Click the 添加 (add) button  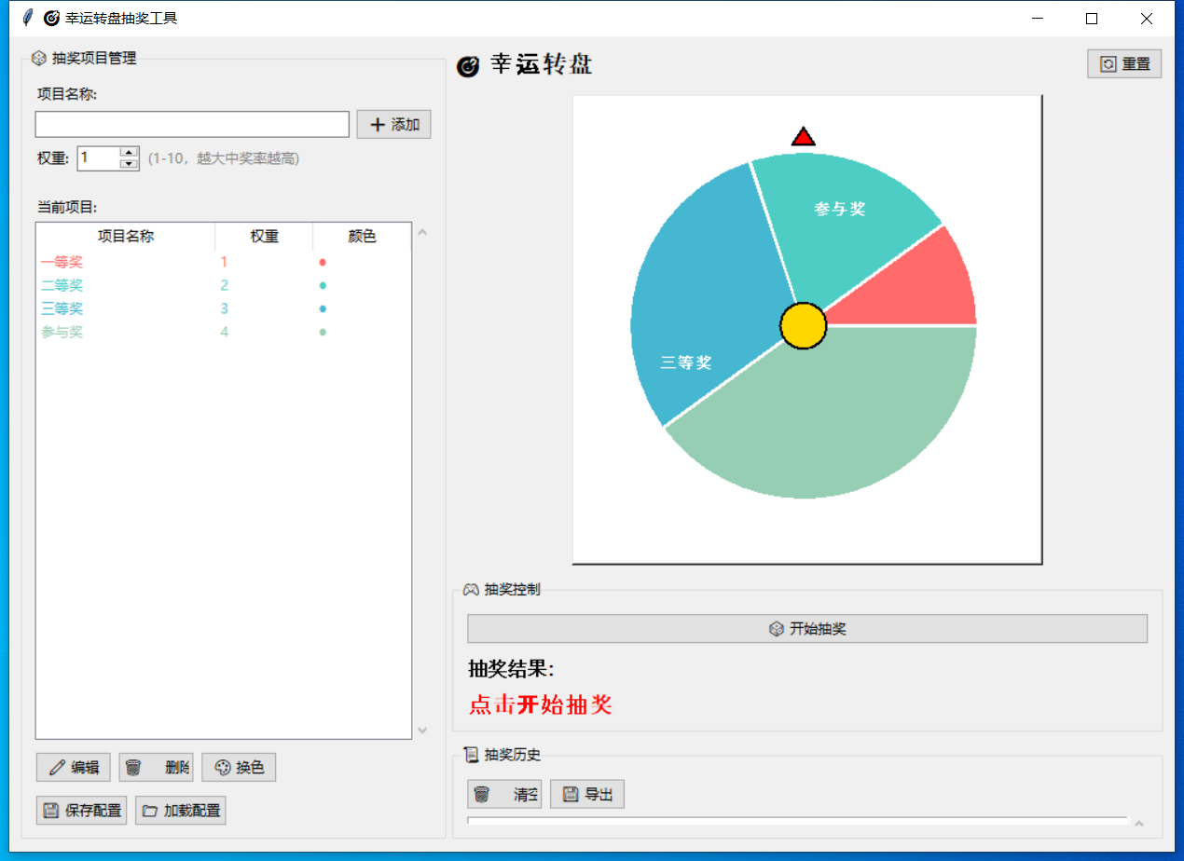pos(393,125)
